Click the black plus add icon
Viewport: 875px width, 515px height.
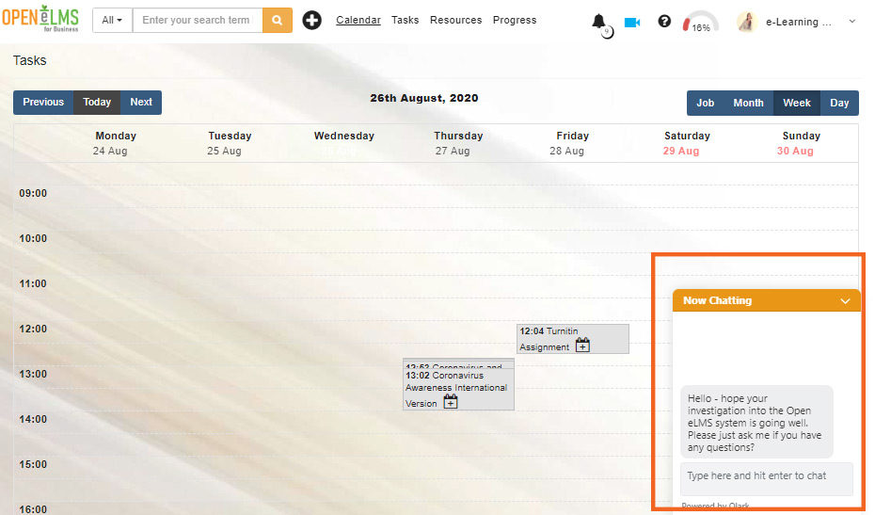click(x=311, y=20)
